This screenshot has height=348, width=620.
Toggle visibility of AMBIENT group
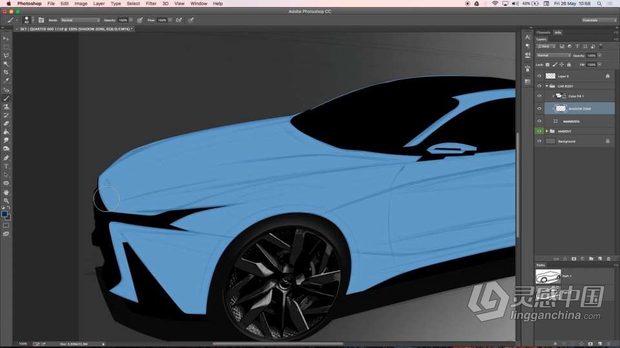pyautogui.click(x=539, y=131)
